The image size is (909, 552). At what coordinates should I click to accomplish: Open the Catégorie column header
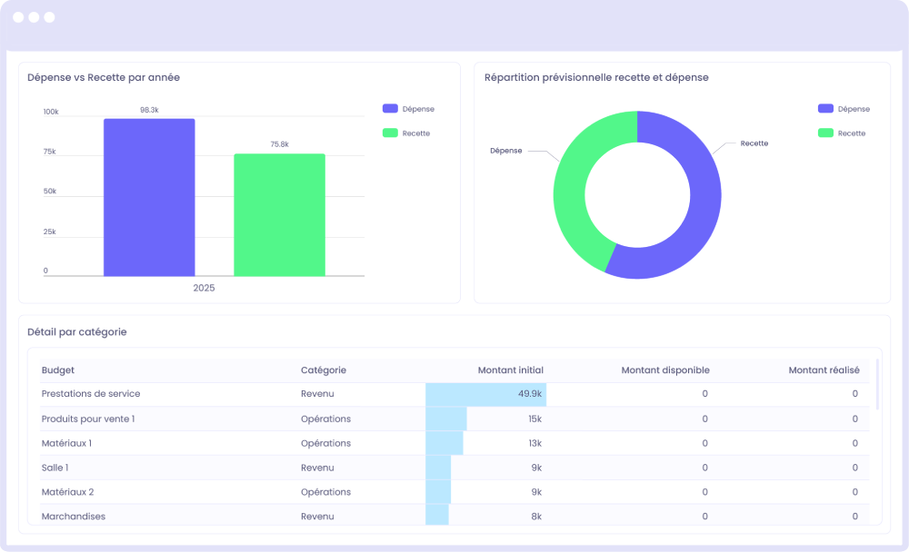point(324,370)
